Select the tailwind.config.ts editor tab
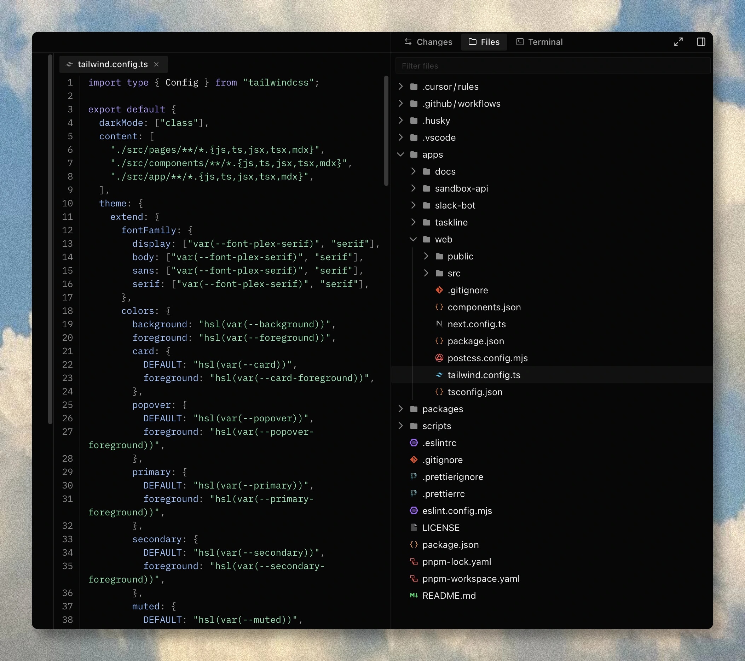 113,64
